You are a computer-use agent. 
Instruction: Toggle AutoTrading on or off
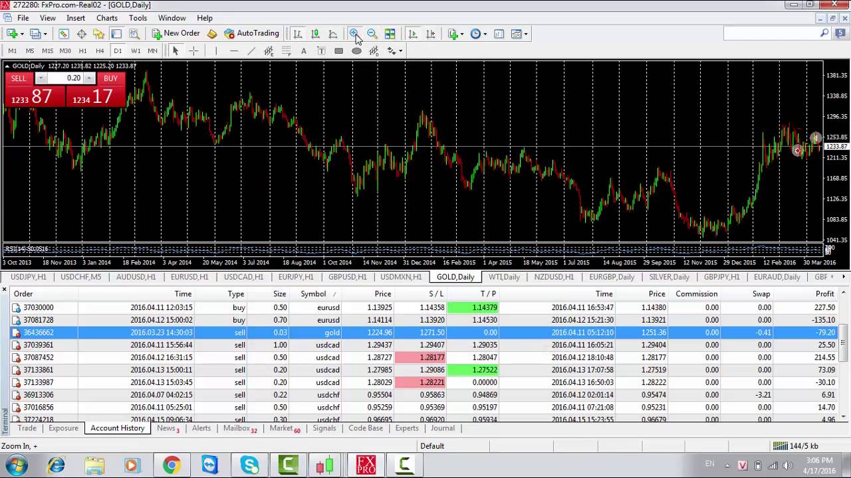pos(251,33)
